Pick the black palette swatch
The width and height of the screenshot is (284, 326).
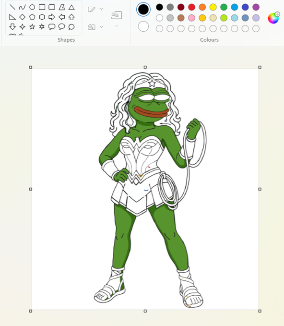tap(159, 7)
